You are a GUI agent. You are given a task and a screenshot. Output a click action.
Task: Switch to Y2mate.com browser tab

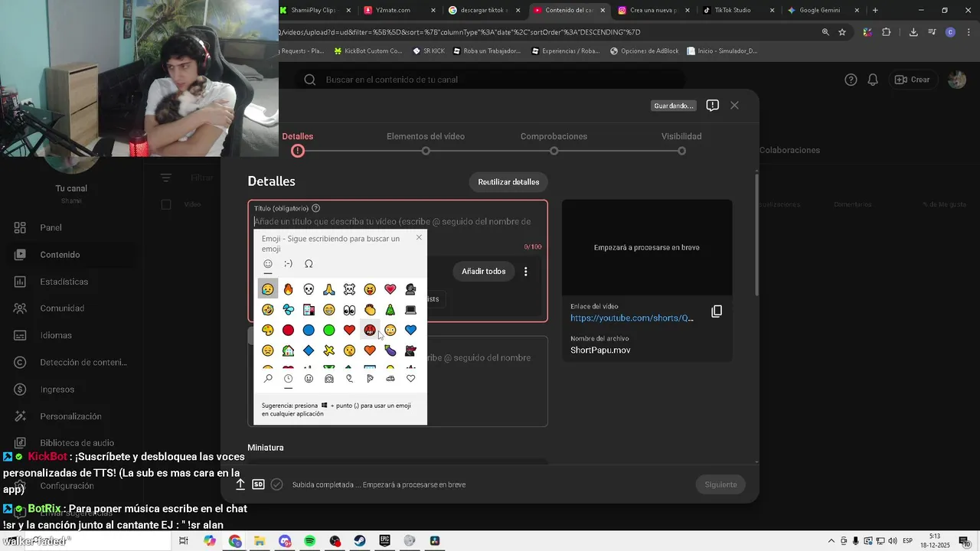pyautogui.click(x=397, y=10)
